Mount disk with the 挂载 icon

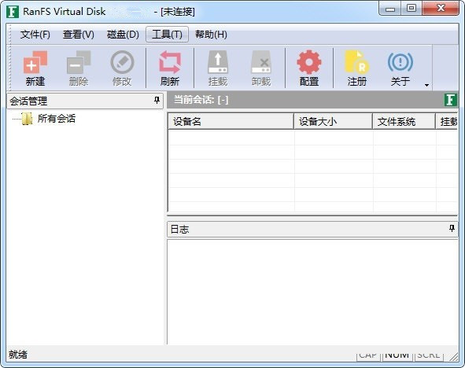point(218,68)
